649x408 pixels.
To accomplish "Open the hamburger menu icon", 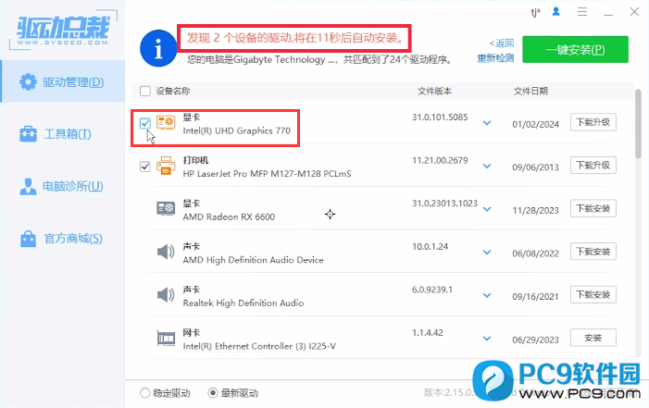I will [x=582, y=12].
